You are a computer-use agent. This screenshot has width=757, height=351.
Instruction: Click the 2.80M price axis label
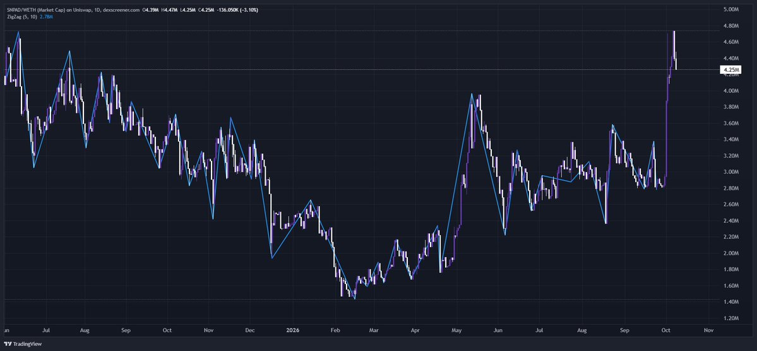[x=730, y=188]
